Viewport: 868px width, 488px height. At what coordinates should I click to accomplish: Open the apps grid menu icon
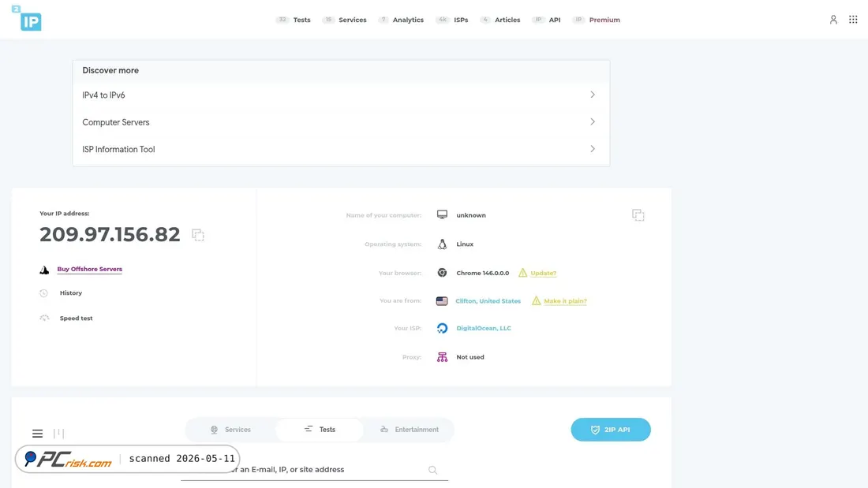853,20
